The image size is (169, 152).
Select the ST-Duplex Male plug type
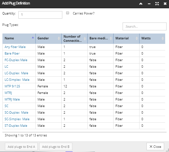coord(16,126)
